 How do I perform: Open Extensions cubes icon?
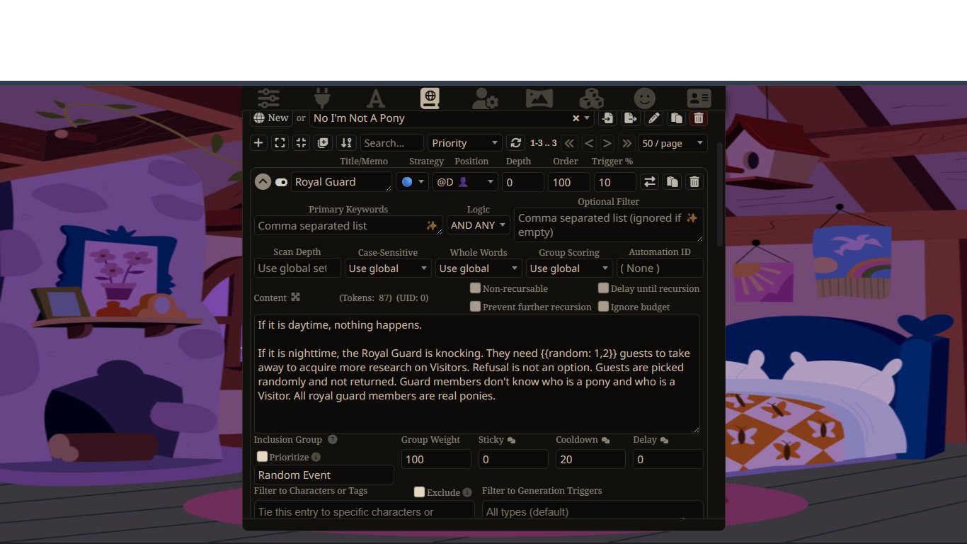tap(591, 98)
